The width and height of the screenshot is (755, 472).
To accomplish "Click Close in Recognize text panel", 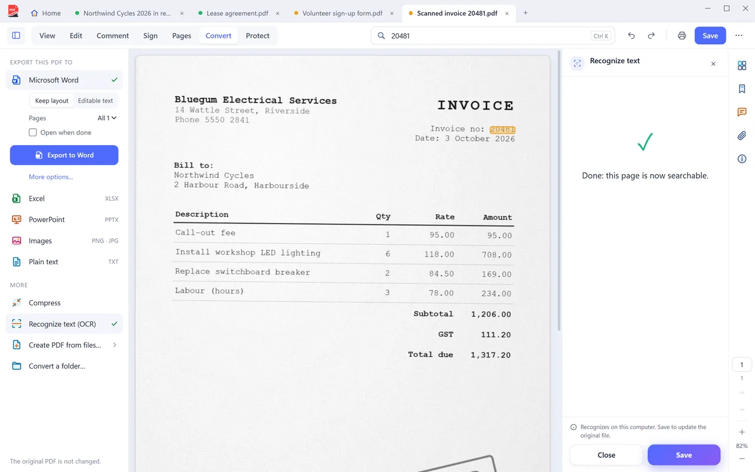I will coord(606,455).
